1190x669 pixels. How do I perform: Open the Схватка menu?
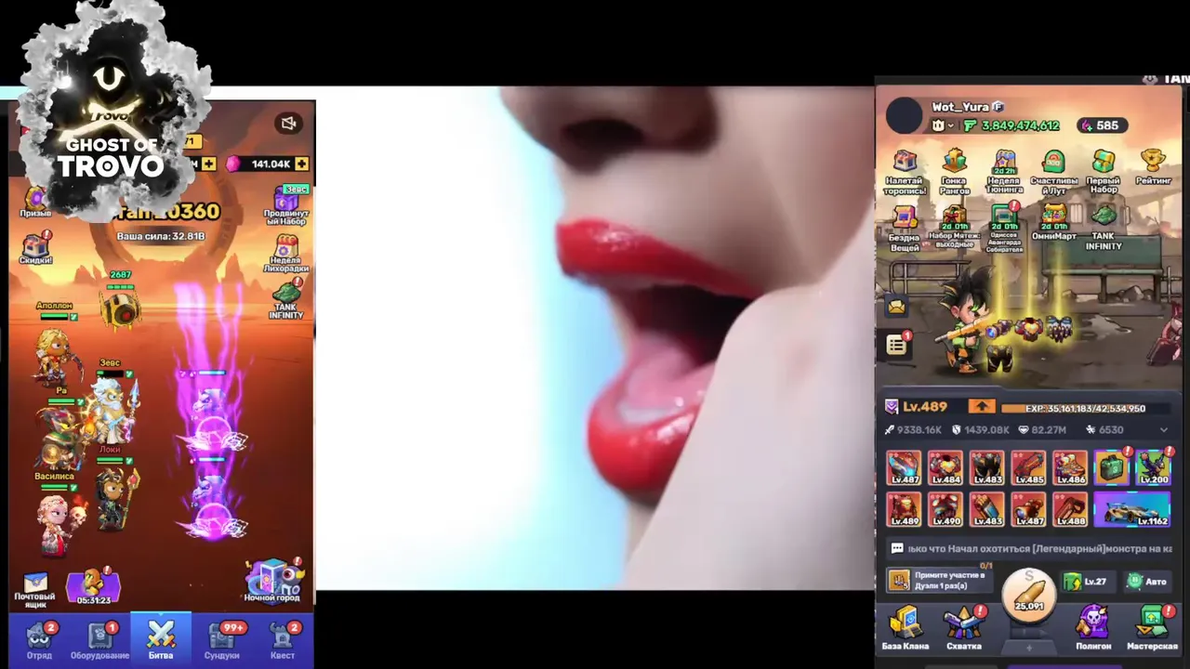[x=964, y=628]
